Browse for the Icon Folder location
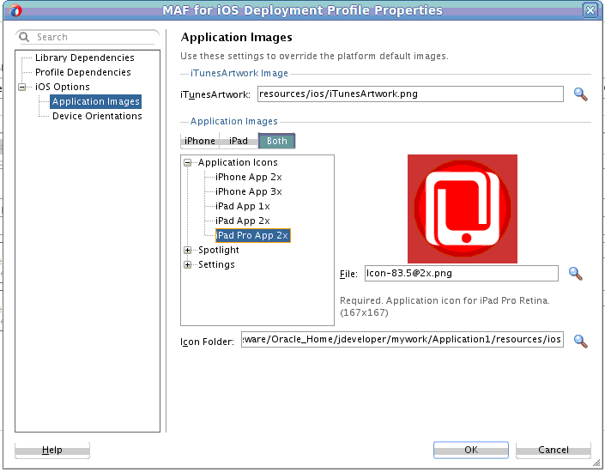The width and height of the screenshot is (605, 472). tap(580, 342)
